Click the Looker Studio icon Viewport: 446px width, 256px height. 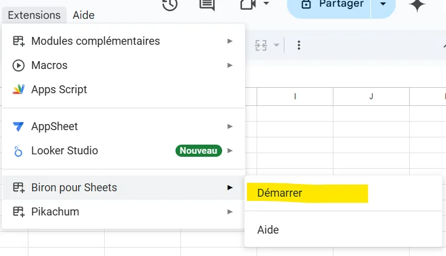pyautogui.click(x=18, y=151)
